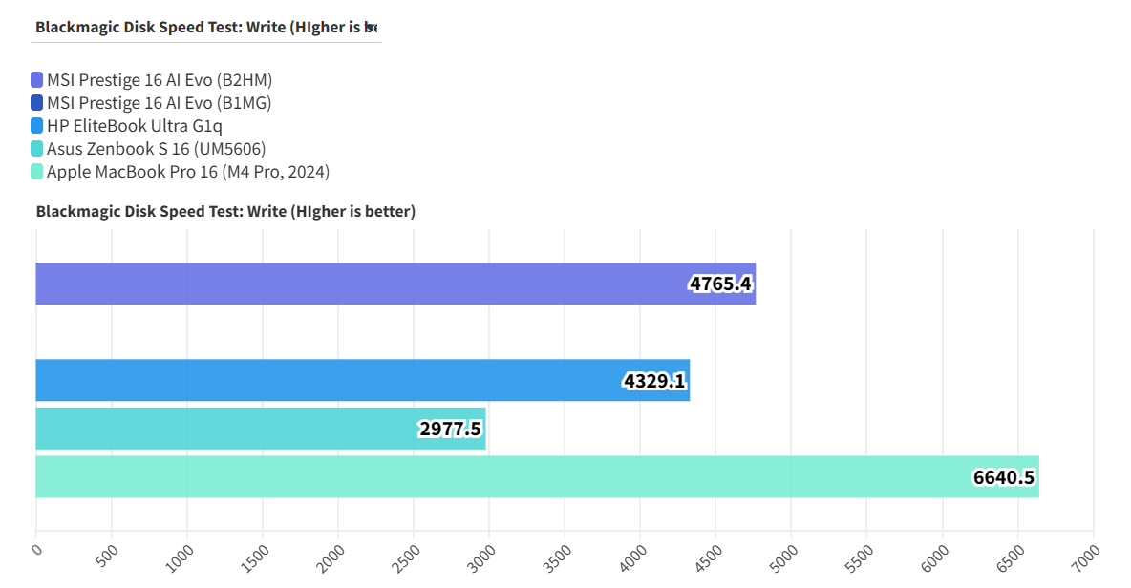This screenshot has height=588, width=1131.
Task: Click the 6640.5 value label
Action: pyautogui.click(x=1004, y=477)
